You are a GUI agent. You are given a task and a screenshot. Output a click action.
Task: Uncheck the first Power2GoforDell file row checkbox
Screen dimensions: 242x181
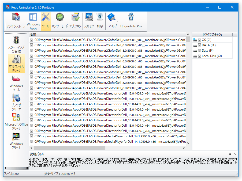(31, 40)
